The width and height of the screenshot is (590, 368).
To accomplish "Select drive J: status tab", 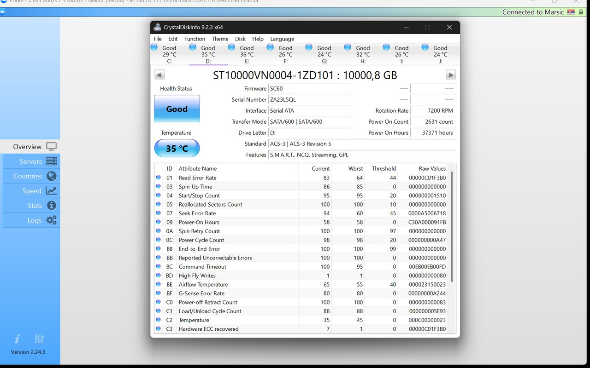I will click(x=441, y=54).
